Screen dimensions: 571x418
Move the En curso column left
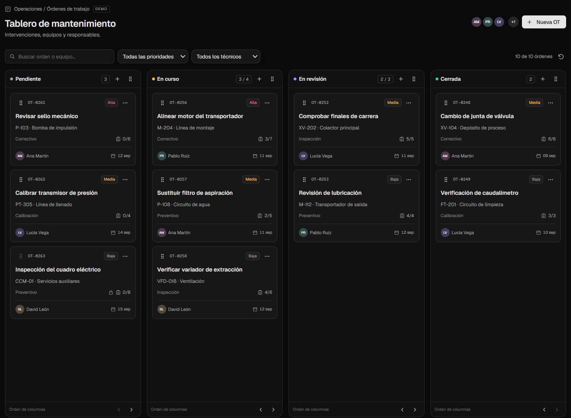(261, 409)
